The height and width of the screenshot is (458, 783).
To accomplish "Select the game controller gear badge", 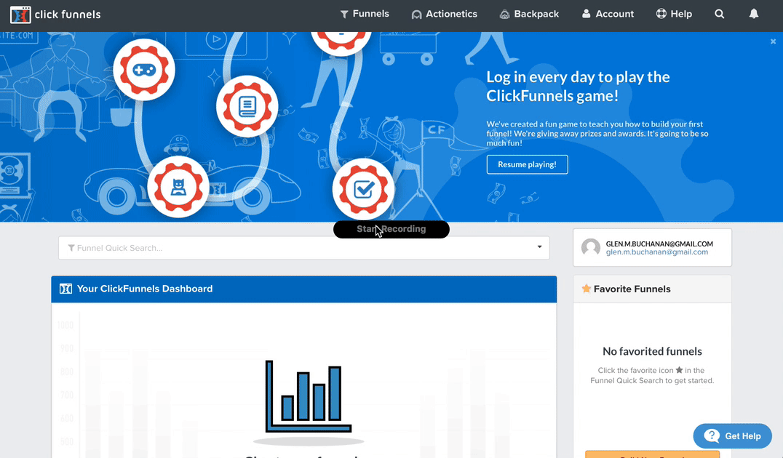I will point(144,70).
